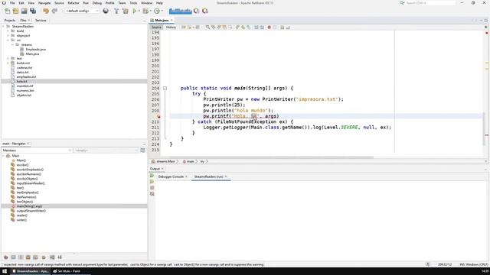Click the Stop icon in the Output panel
The width and height of the screenshot is (490, 275).
click(152, 188)
